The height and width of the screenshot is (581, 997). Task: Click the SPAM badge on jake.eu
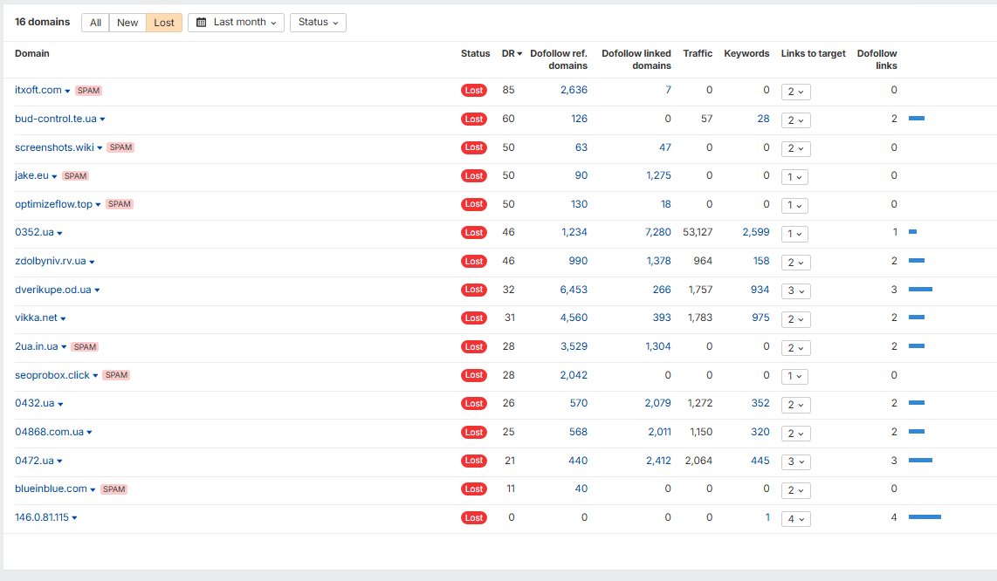point(75,176)
